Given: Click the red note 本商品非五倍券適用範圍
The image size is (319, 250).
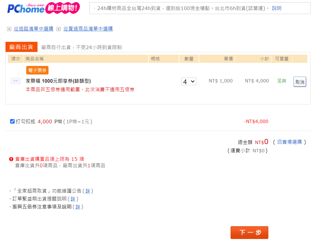Looking at the screenshot, I should tap(80, 89).
